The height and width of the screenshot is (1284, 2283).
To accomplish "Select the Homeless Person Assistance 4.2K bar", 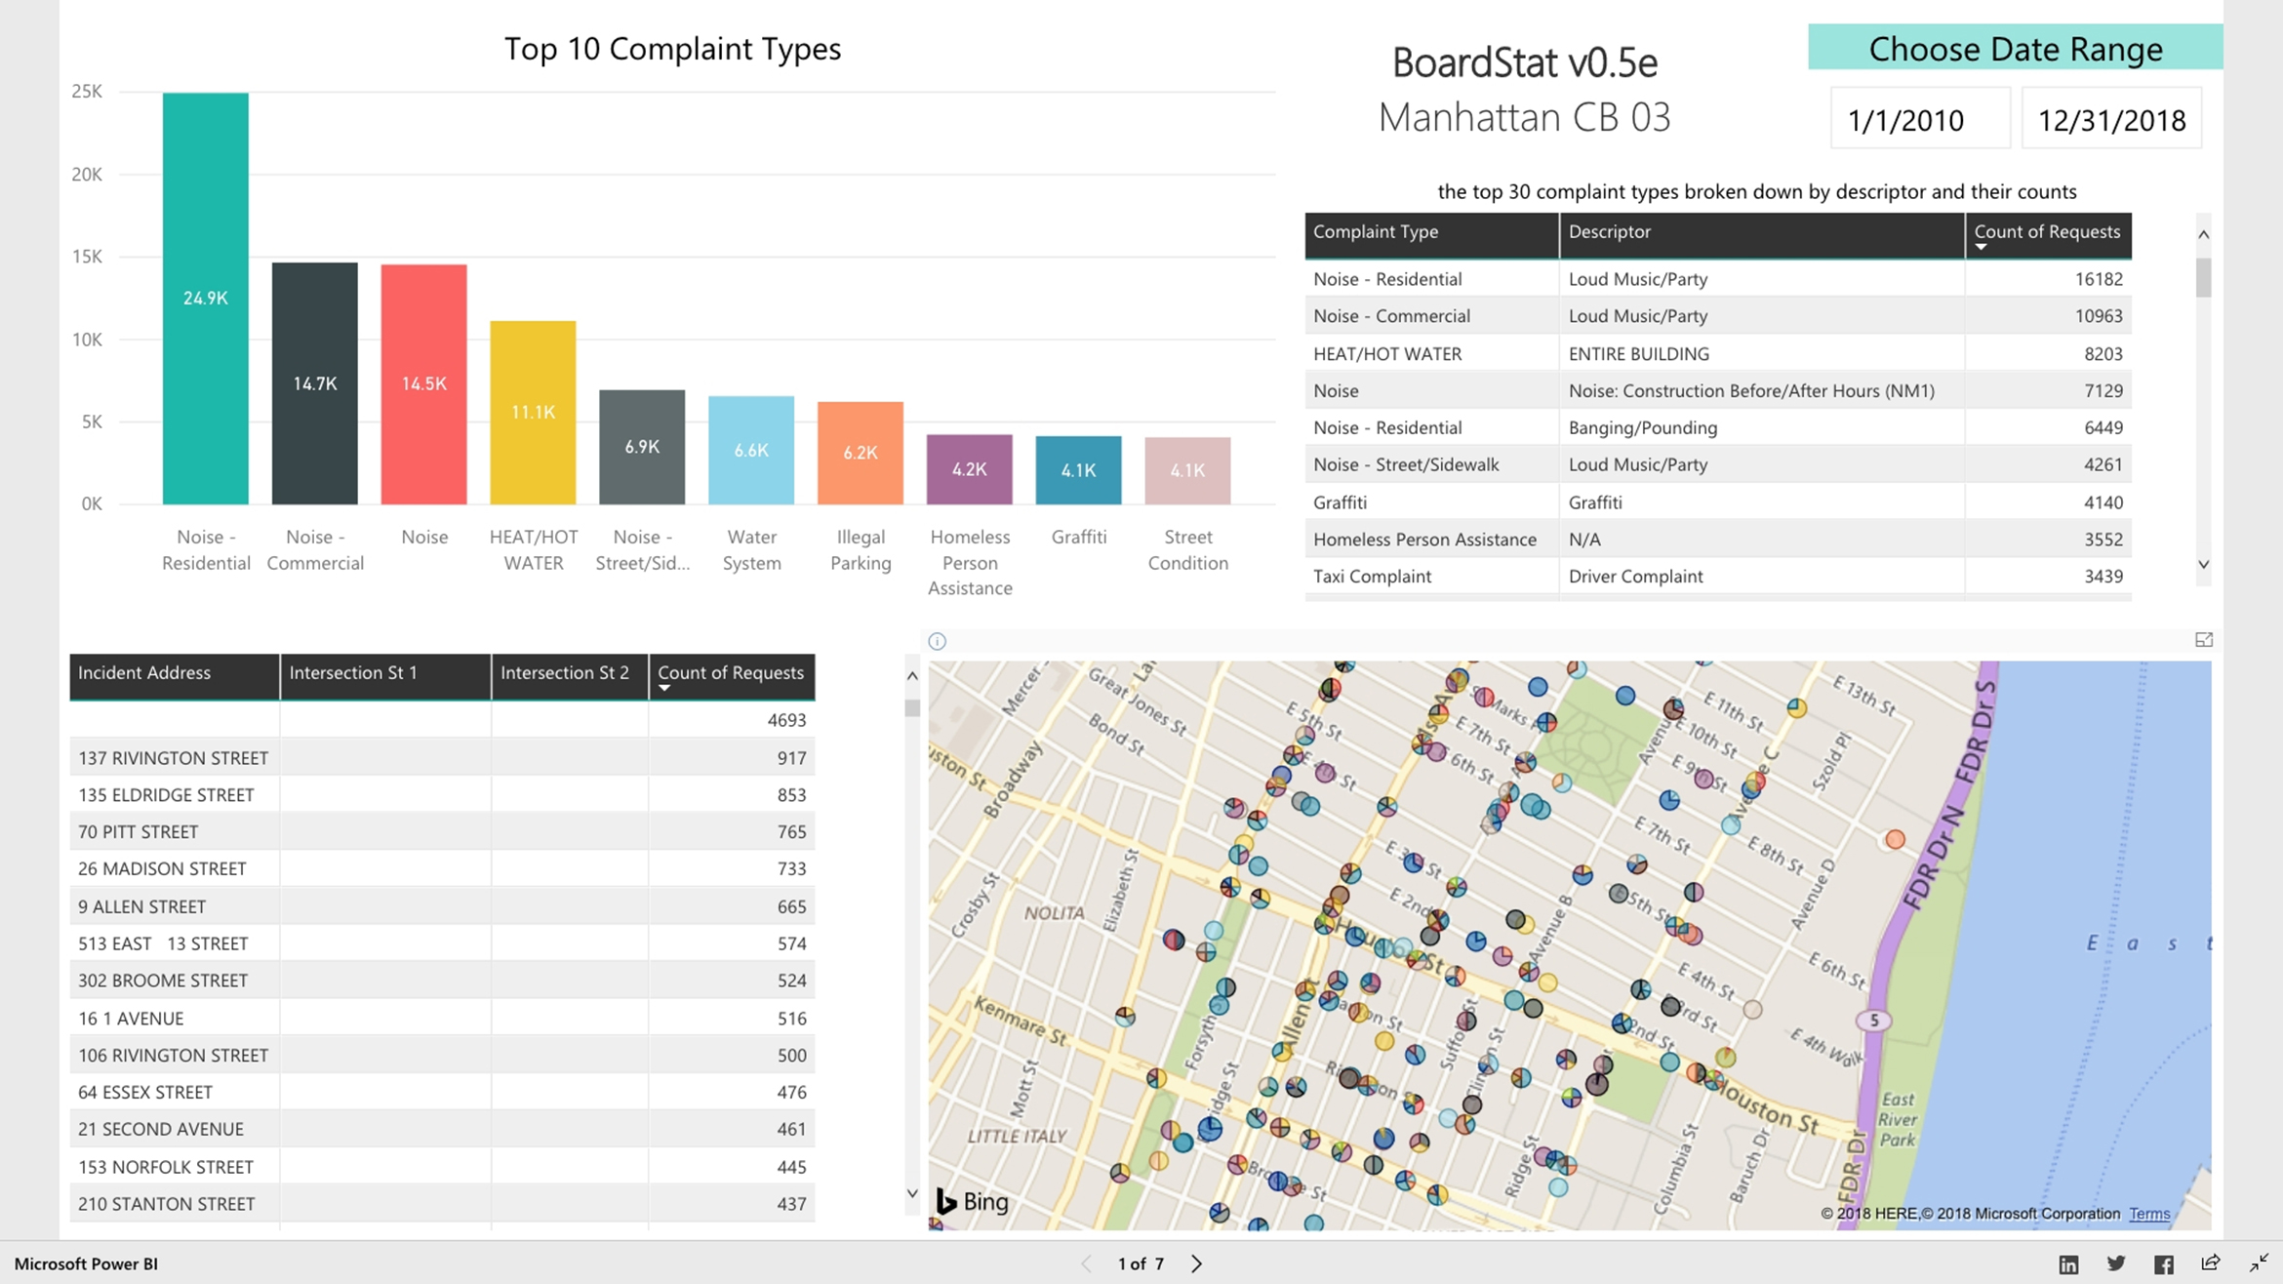I will [x=970, y=469].
